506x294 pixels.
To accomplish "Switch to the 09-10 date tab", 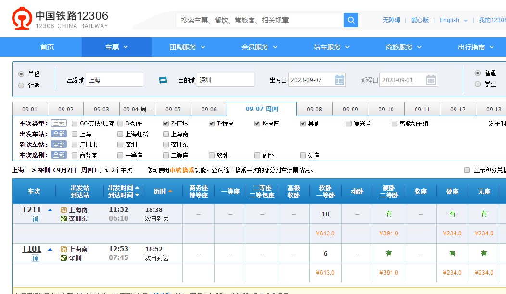I will click(x=386, y=109).
